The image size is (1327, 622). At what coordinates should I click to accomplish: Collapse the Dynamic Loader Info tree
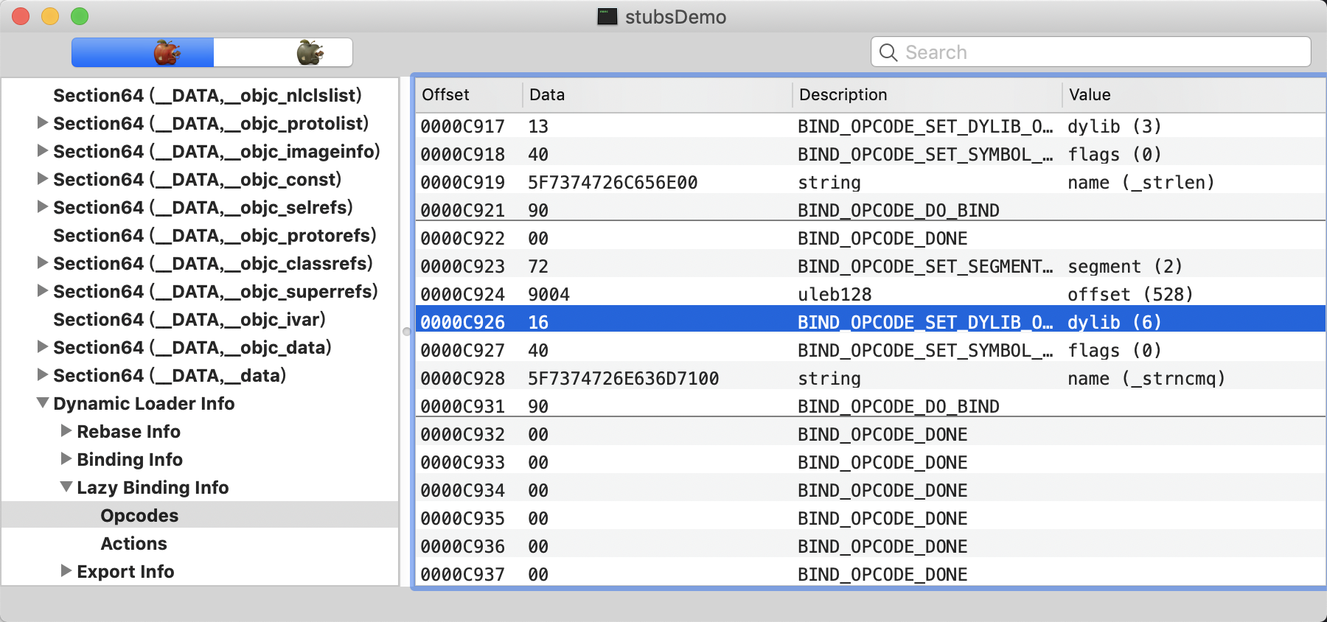click(x=43, y=402)
